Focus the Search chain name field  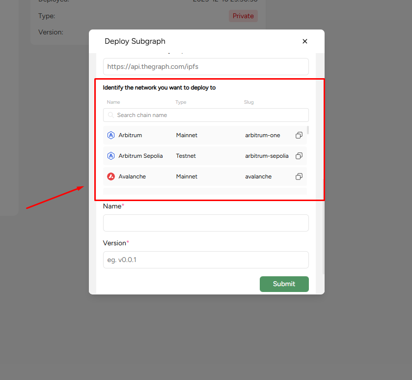[206, 115]
